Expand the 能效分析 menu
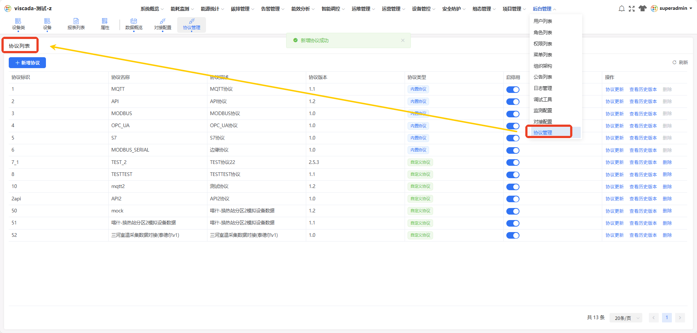The image size is (697, 333). coord(303,9)
